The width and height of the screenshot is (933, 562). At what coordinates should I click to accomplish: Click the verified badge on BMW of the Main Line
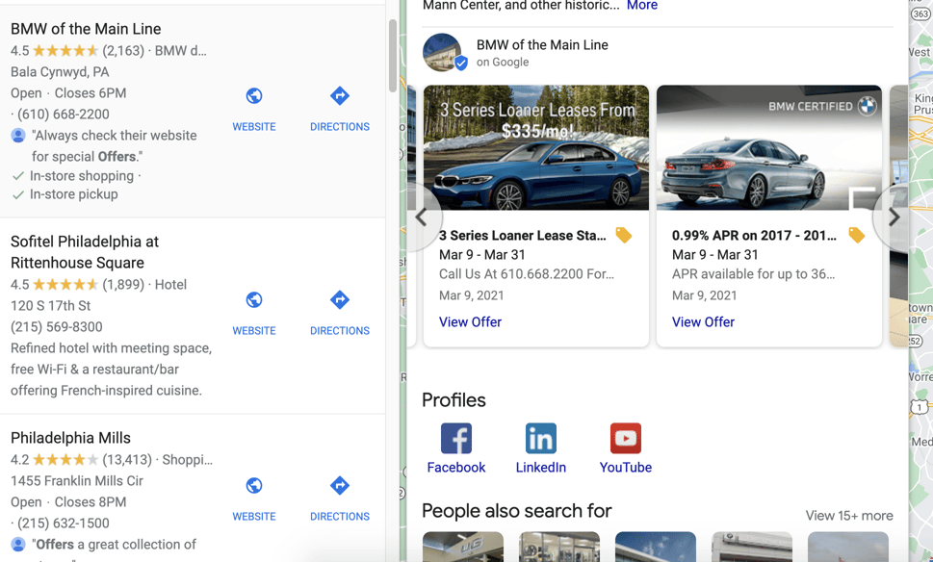pos(460,62)
